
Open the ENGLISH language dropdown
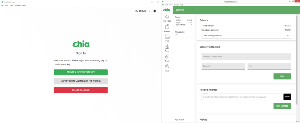click(143, 11)
